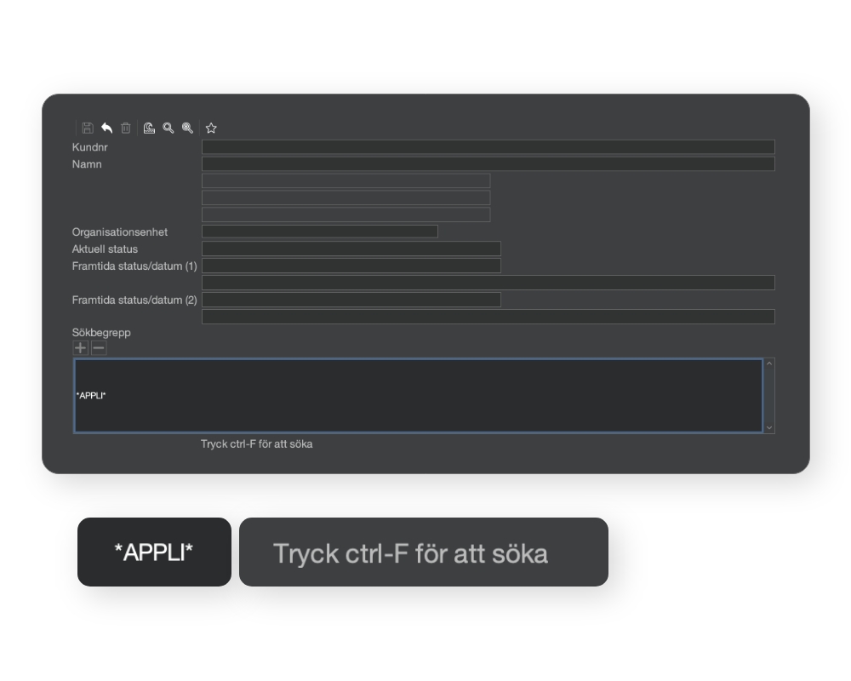Click the save floppy disk icon
Screen dimensions: 851x681
point(88,129)
